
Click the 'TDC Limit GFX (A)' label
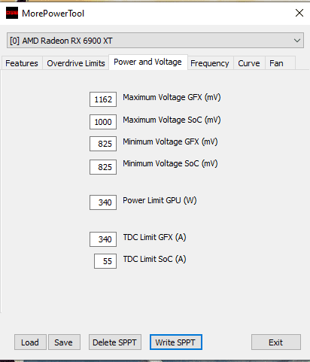154,237
